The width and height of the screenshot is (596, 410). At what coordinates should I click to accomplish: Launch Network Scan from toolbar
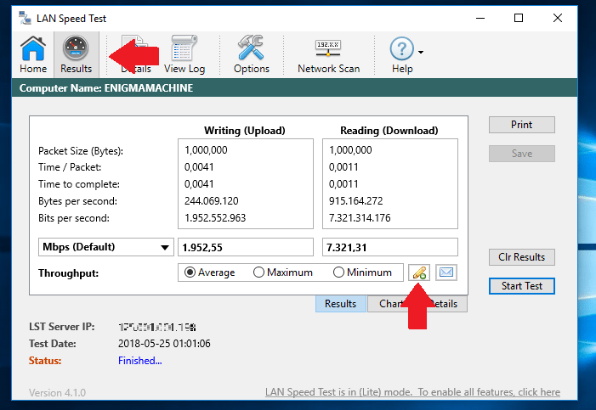click(328, 54)
